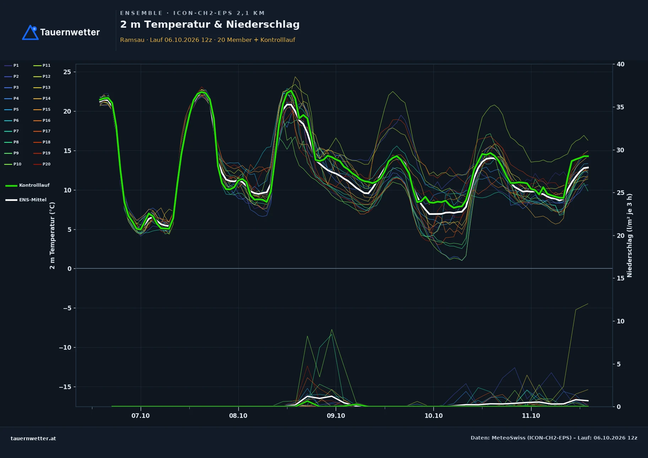Click the ENS-Mittel legend entry
This screenshot has height=458, width=648.
[26, 200]
